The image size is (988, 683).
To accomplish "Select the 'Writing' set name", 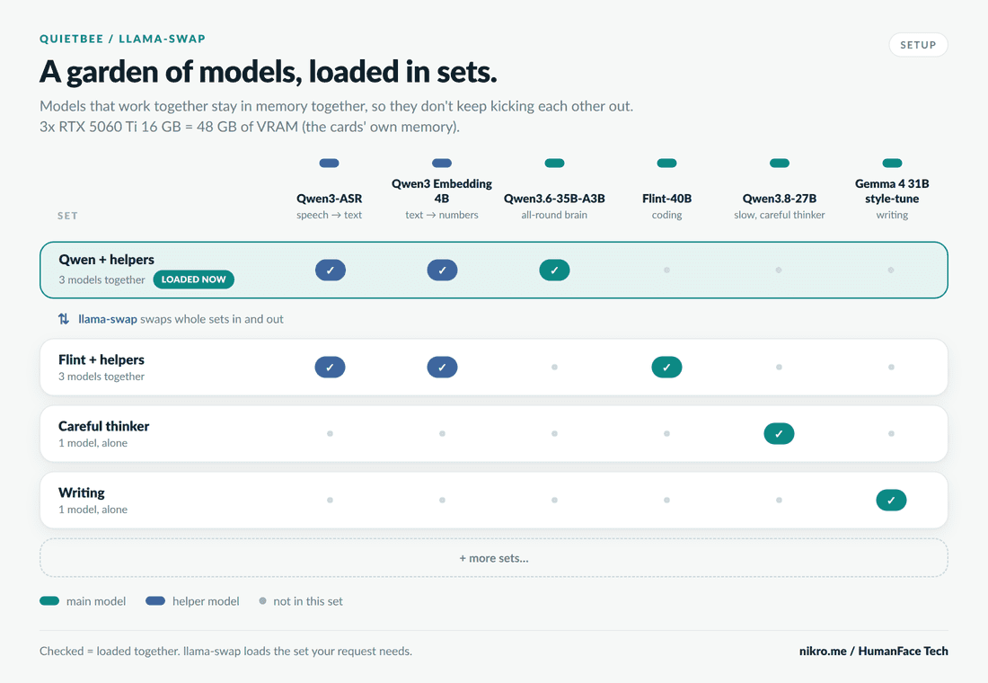I will click(x=82, y=492).
